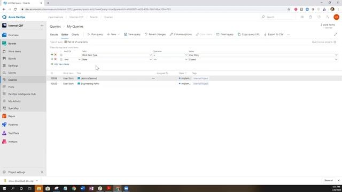Open user settings icon in header
This screenshot has height=192, width=342.
(x=328, y=17)
